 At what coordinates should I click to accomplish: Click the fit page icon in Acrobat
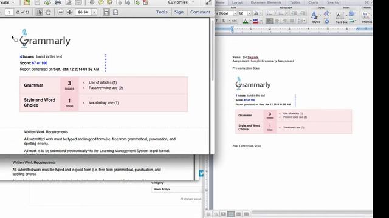pos(115,12)
